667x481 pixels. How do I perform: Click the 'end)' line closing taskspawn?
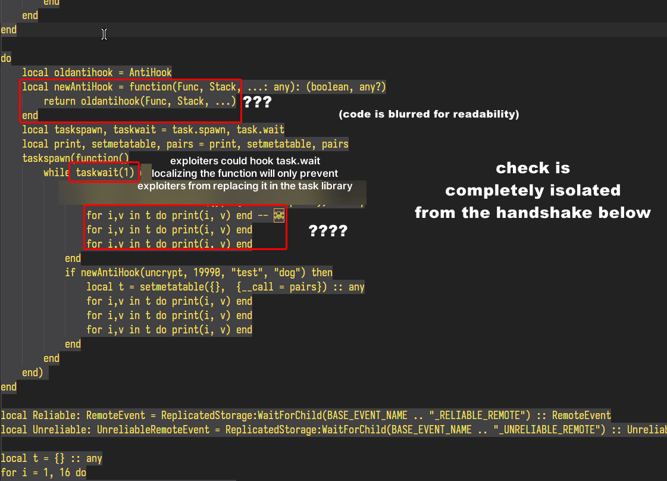pos(33,373)
